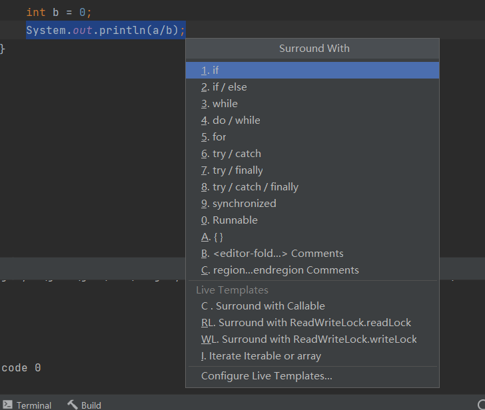
Task: Click the Build hammer icon
Action: (73, 405)
